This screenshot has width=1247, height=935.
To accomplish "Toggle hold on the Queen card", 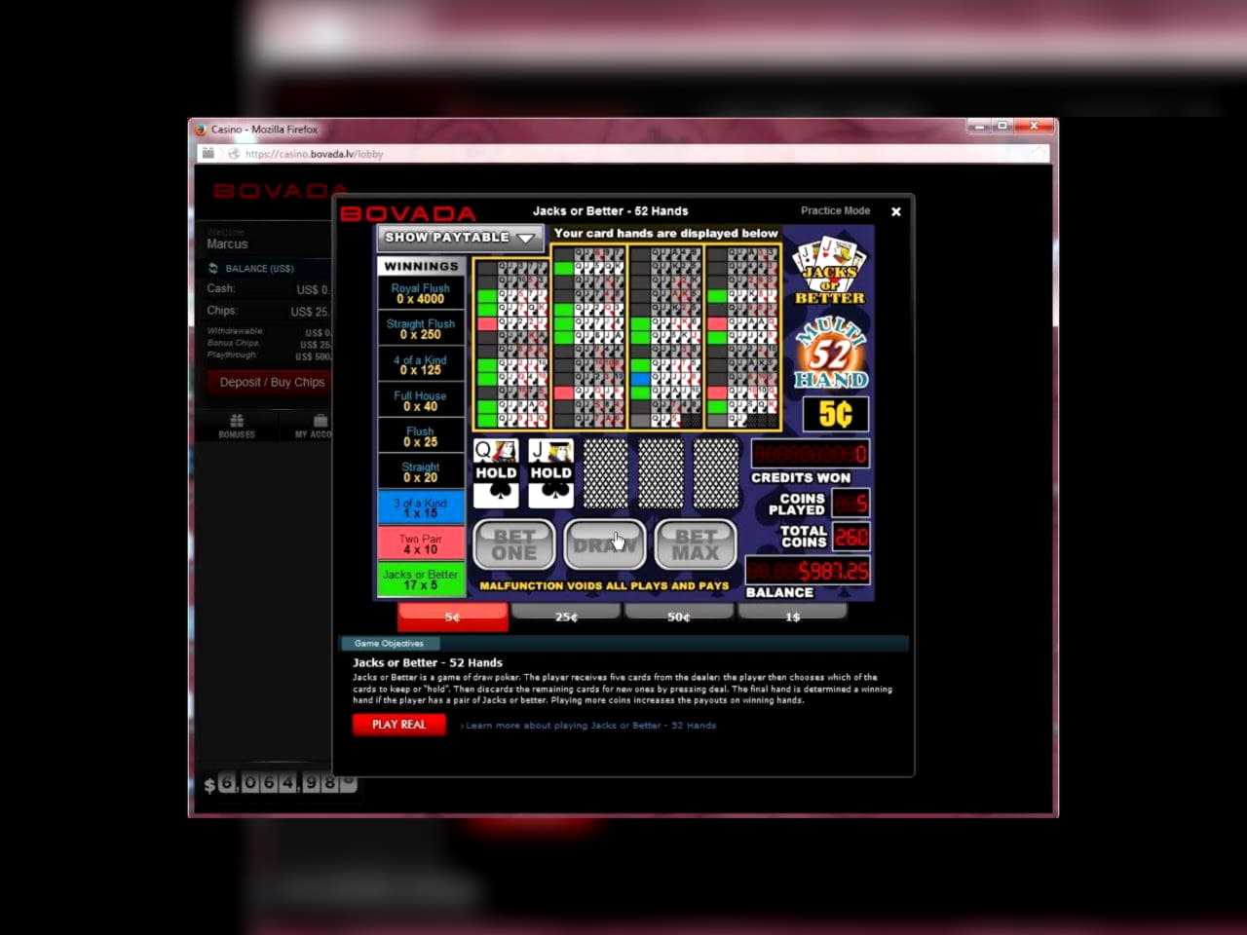I will pos(496,473).
